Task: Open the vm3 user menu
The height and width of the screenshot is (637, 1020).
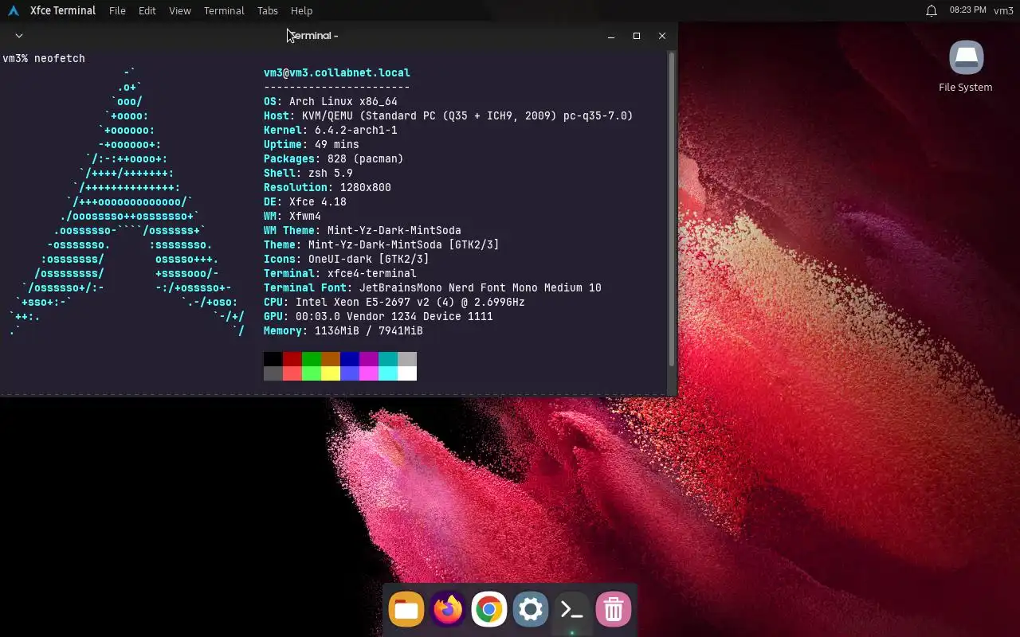Action: tap(1003, 10)
